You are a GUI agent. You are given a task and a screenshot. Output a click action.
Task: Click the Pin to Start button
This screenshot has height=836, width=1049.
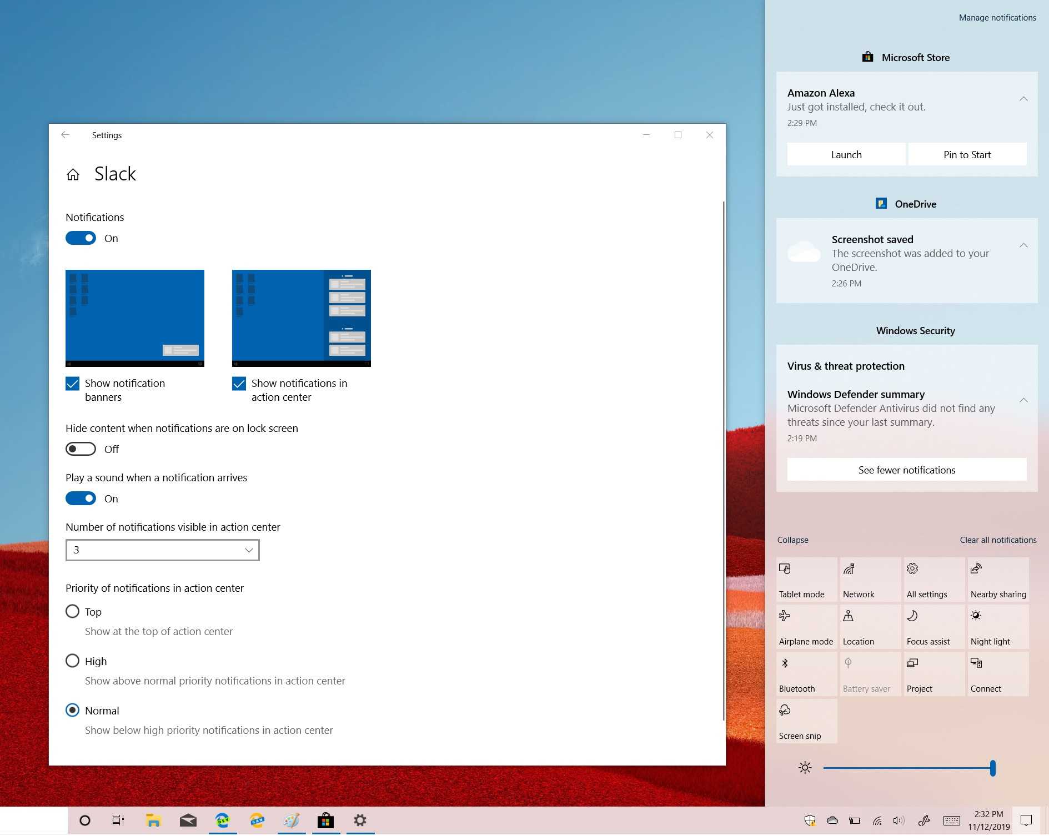[x=966, y=155]
